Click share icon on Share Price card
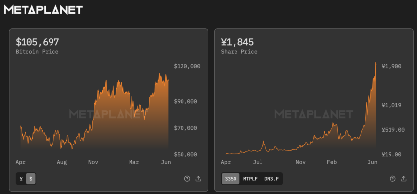Screen dimensions: 417x194 tap(404, 179)
